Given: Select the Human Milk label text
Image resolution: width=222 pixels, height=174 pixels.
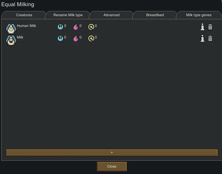Looking at the screenshot, I should pyautogui.click(x=27, y=26).
